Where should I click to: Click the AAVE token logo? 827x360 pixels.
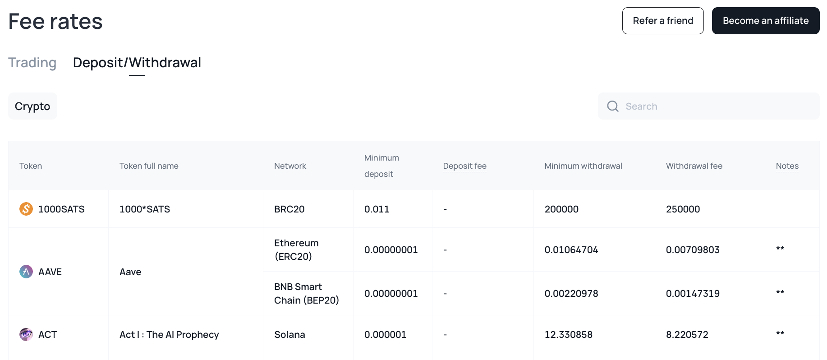click(26, 272)
